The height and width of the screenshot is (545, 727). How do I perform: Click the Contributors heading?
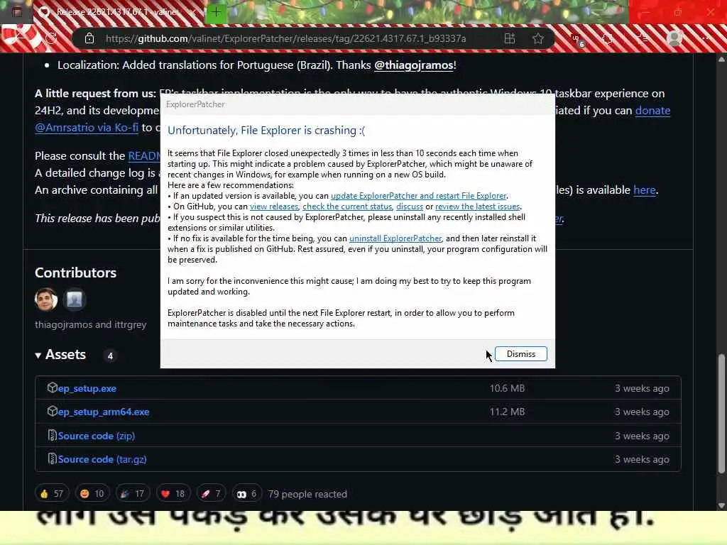click(75, 272)
